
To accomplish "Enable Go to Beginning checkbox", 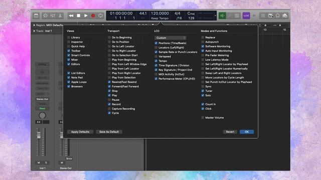I will pyautogui.click(x=109, y=37).
